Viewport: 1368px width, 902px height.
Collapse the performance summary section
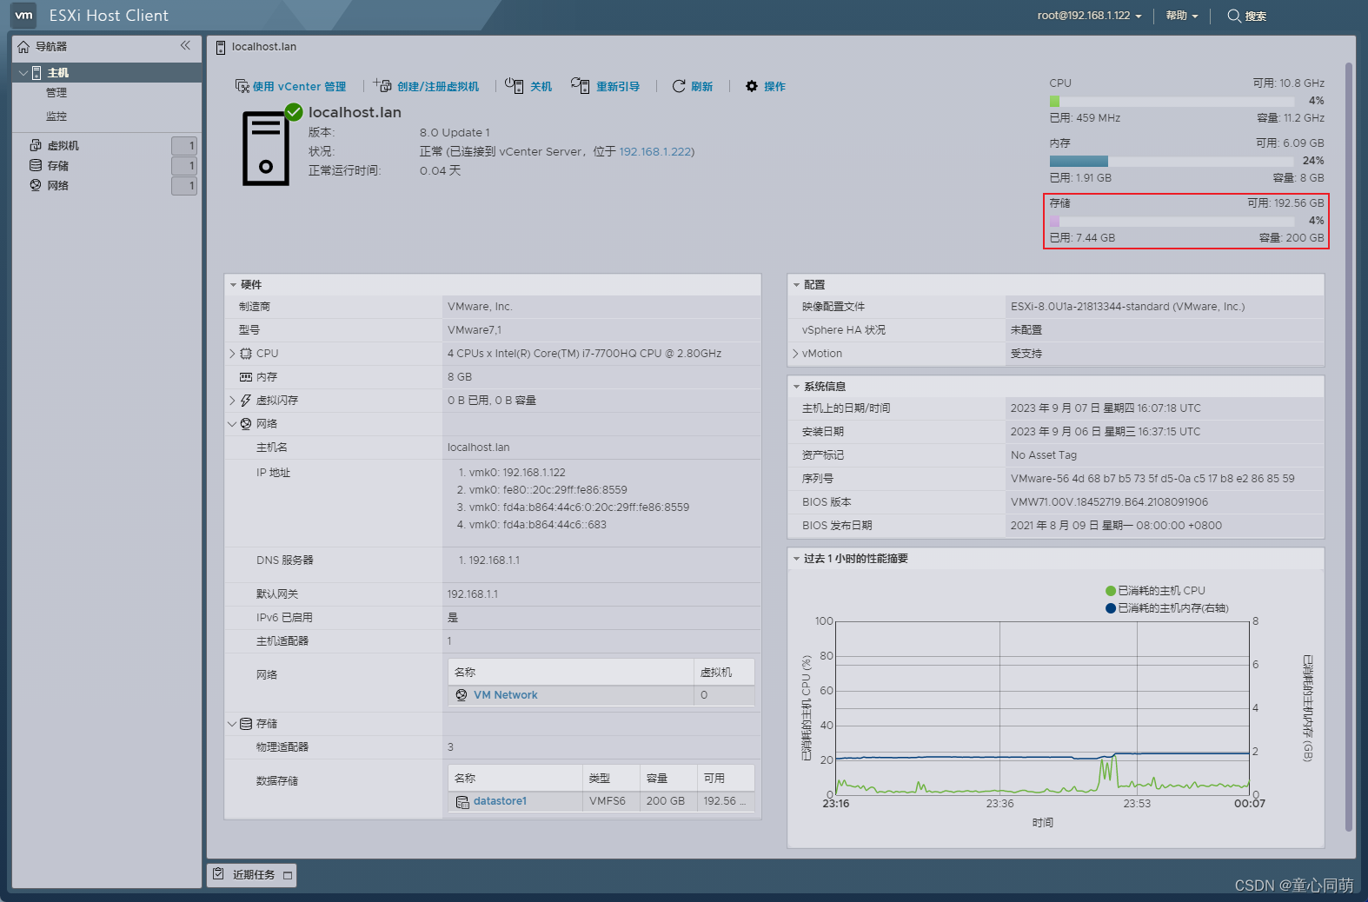pos(796,559)
